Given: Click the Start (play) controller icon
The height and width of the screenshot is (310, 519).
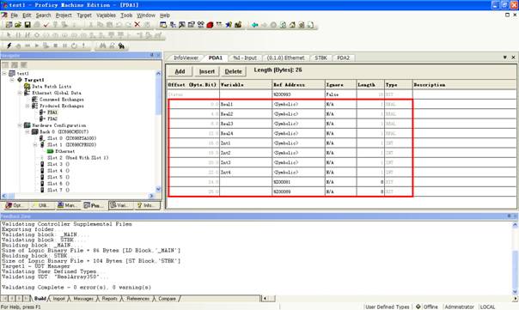Looking at the screenshot, I should (37, 46).
